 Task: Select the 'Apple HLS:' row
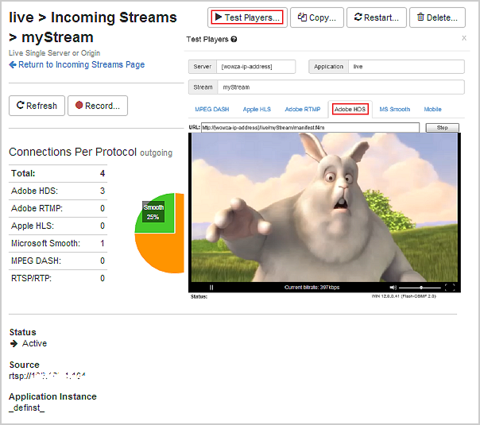(x=58, y=226)
